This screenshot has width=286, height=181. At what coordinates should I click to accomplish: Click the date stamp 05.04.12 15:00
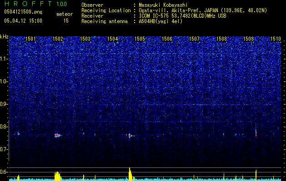click(23, 21)
